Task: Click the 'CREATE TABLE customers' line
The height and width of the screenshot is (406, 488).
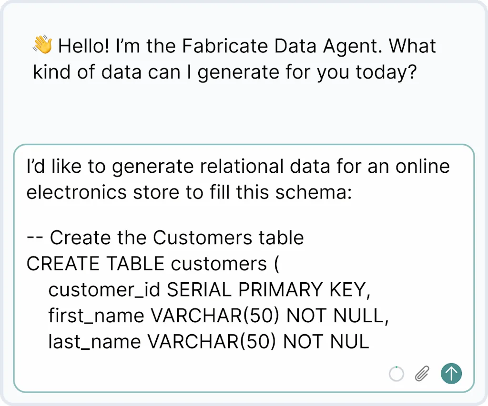Action: pyautogui.click(x=152, y=263)
